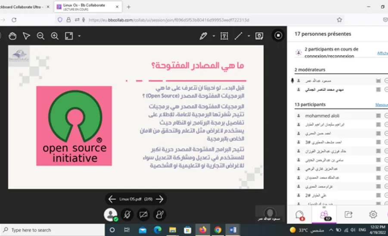Click the Linux OS.pdf (2/9) label

[x=136, y=199]
